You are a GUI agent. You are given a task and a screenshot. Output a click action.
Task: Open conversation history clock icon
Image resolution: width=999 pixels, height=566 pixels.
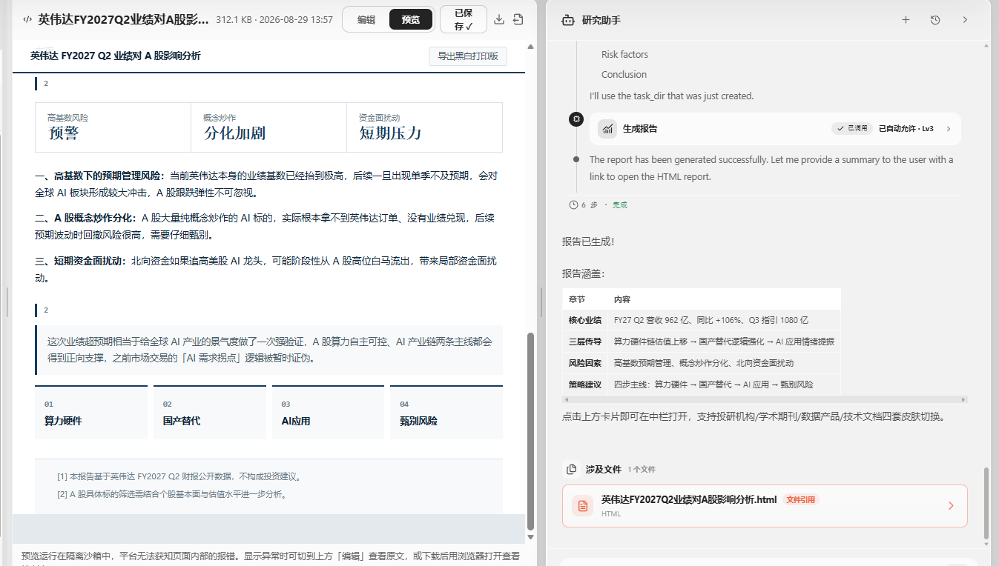point(935,20)
